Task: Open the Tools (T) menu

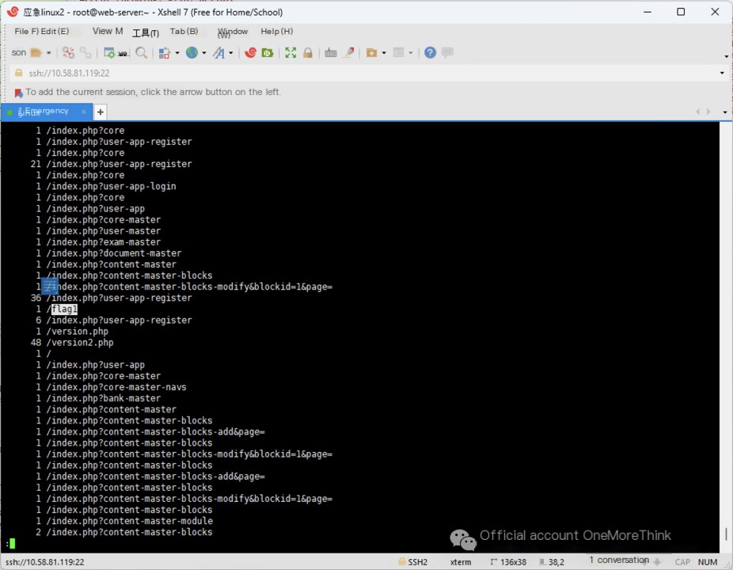Action: click(146, 32)
